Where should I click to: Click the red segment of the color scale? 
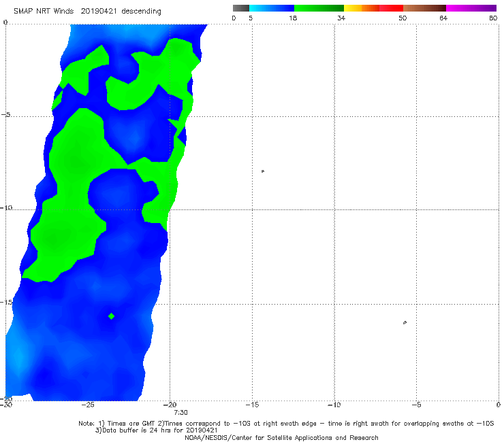[391, 8]
